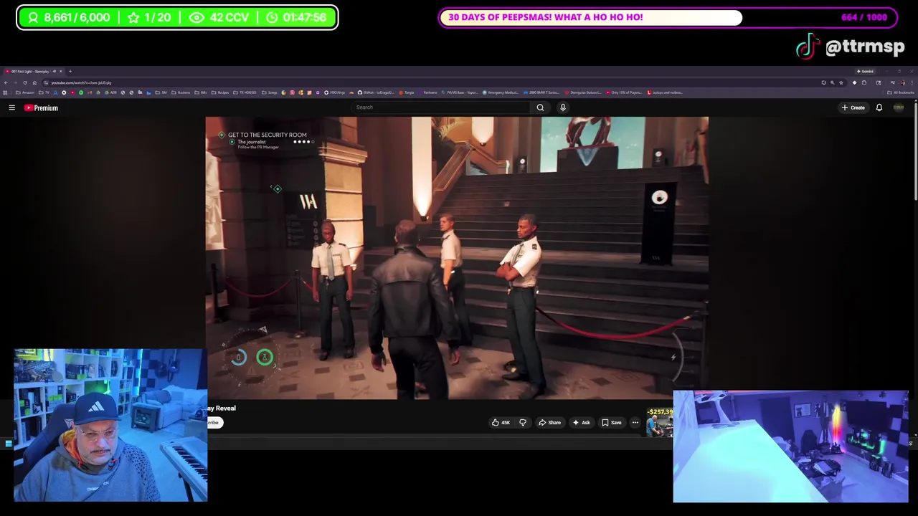This screenshot has height=516, width=918.
Task: Open the Gemini button in browser
Action: pos(865,72)
